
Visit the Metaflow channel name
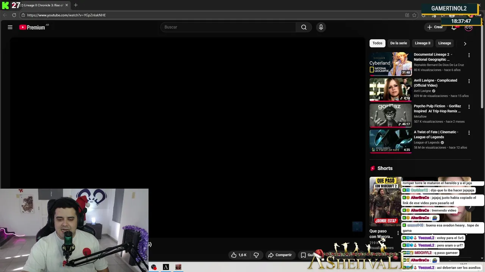point(420,117)
